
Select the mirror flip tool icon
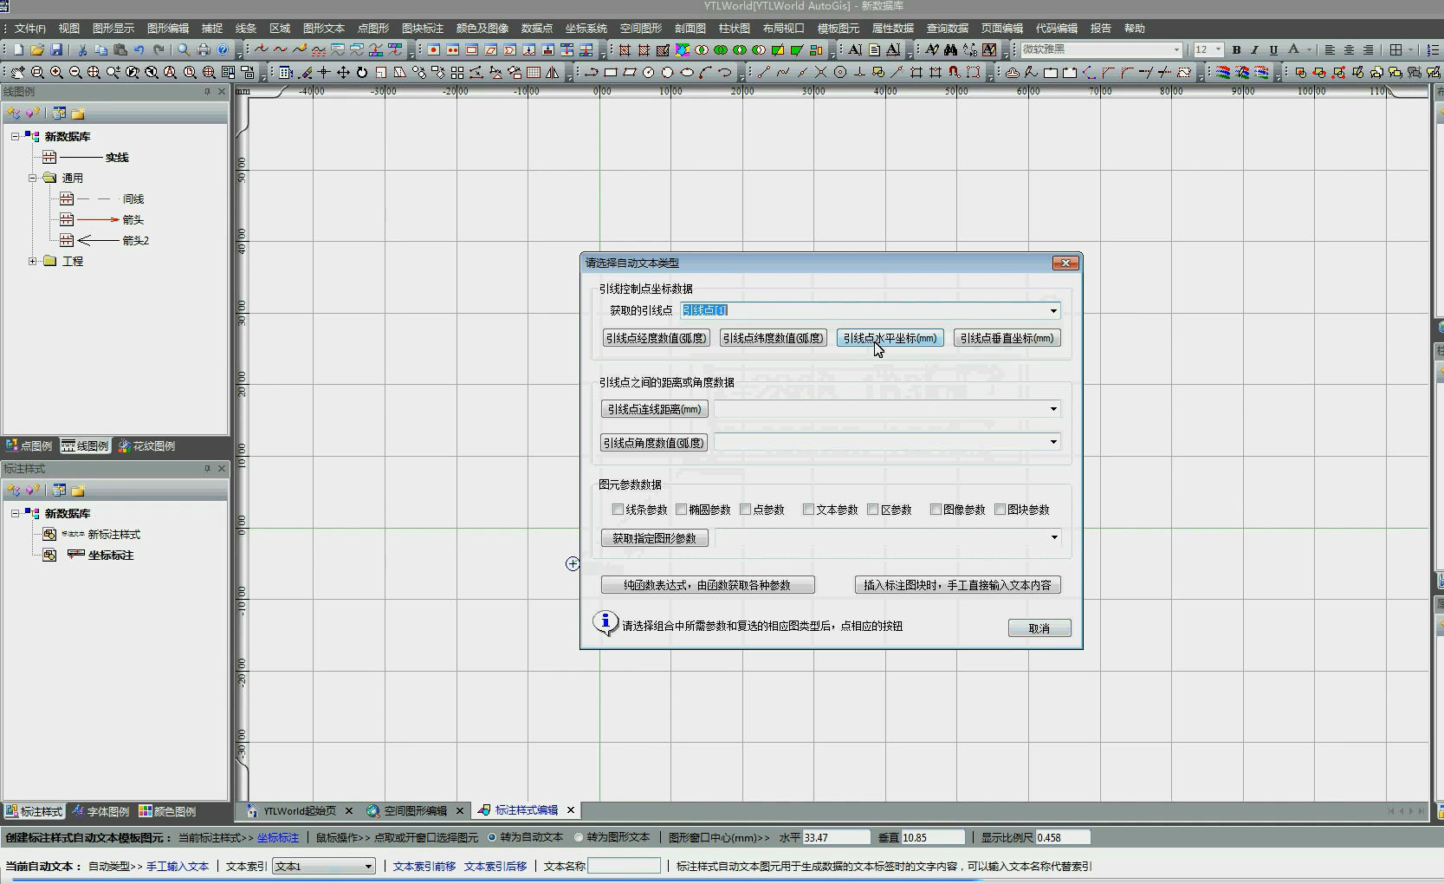click(x=553, y=73)
